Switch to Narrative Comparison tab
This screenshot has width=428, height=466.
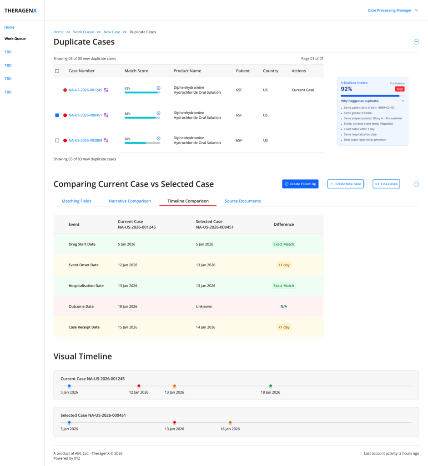(x=130, y=201)
